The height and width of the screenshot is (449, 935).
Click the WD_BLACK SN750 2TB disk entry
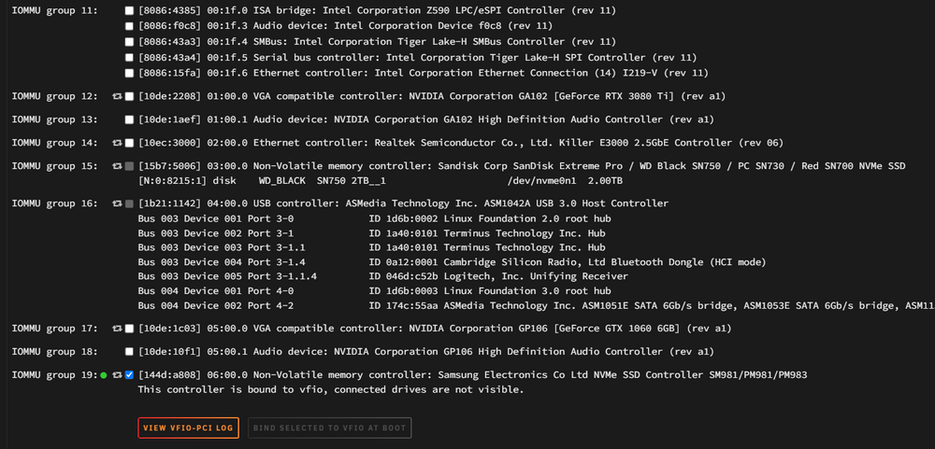click(381, 181)
